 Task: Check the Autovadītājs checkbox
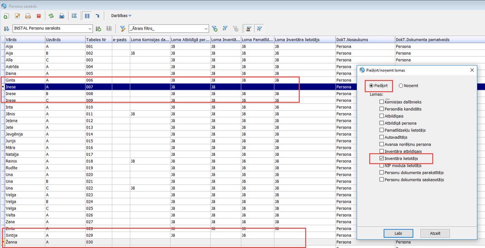click(x=382, y=137)
